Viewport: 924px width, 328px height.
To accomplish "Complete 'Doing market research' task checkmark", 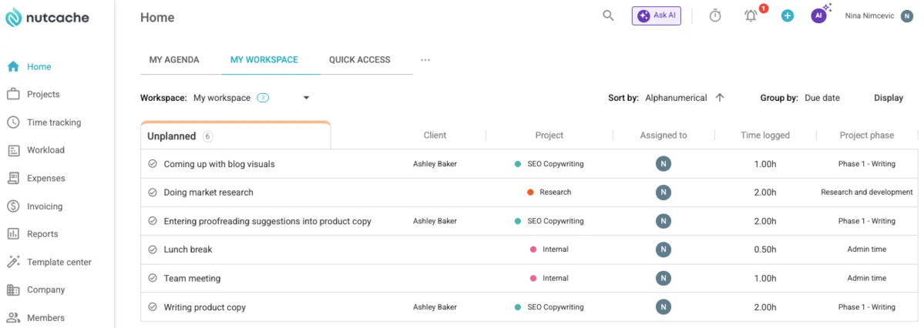I will click(x=152, y=192).
